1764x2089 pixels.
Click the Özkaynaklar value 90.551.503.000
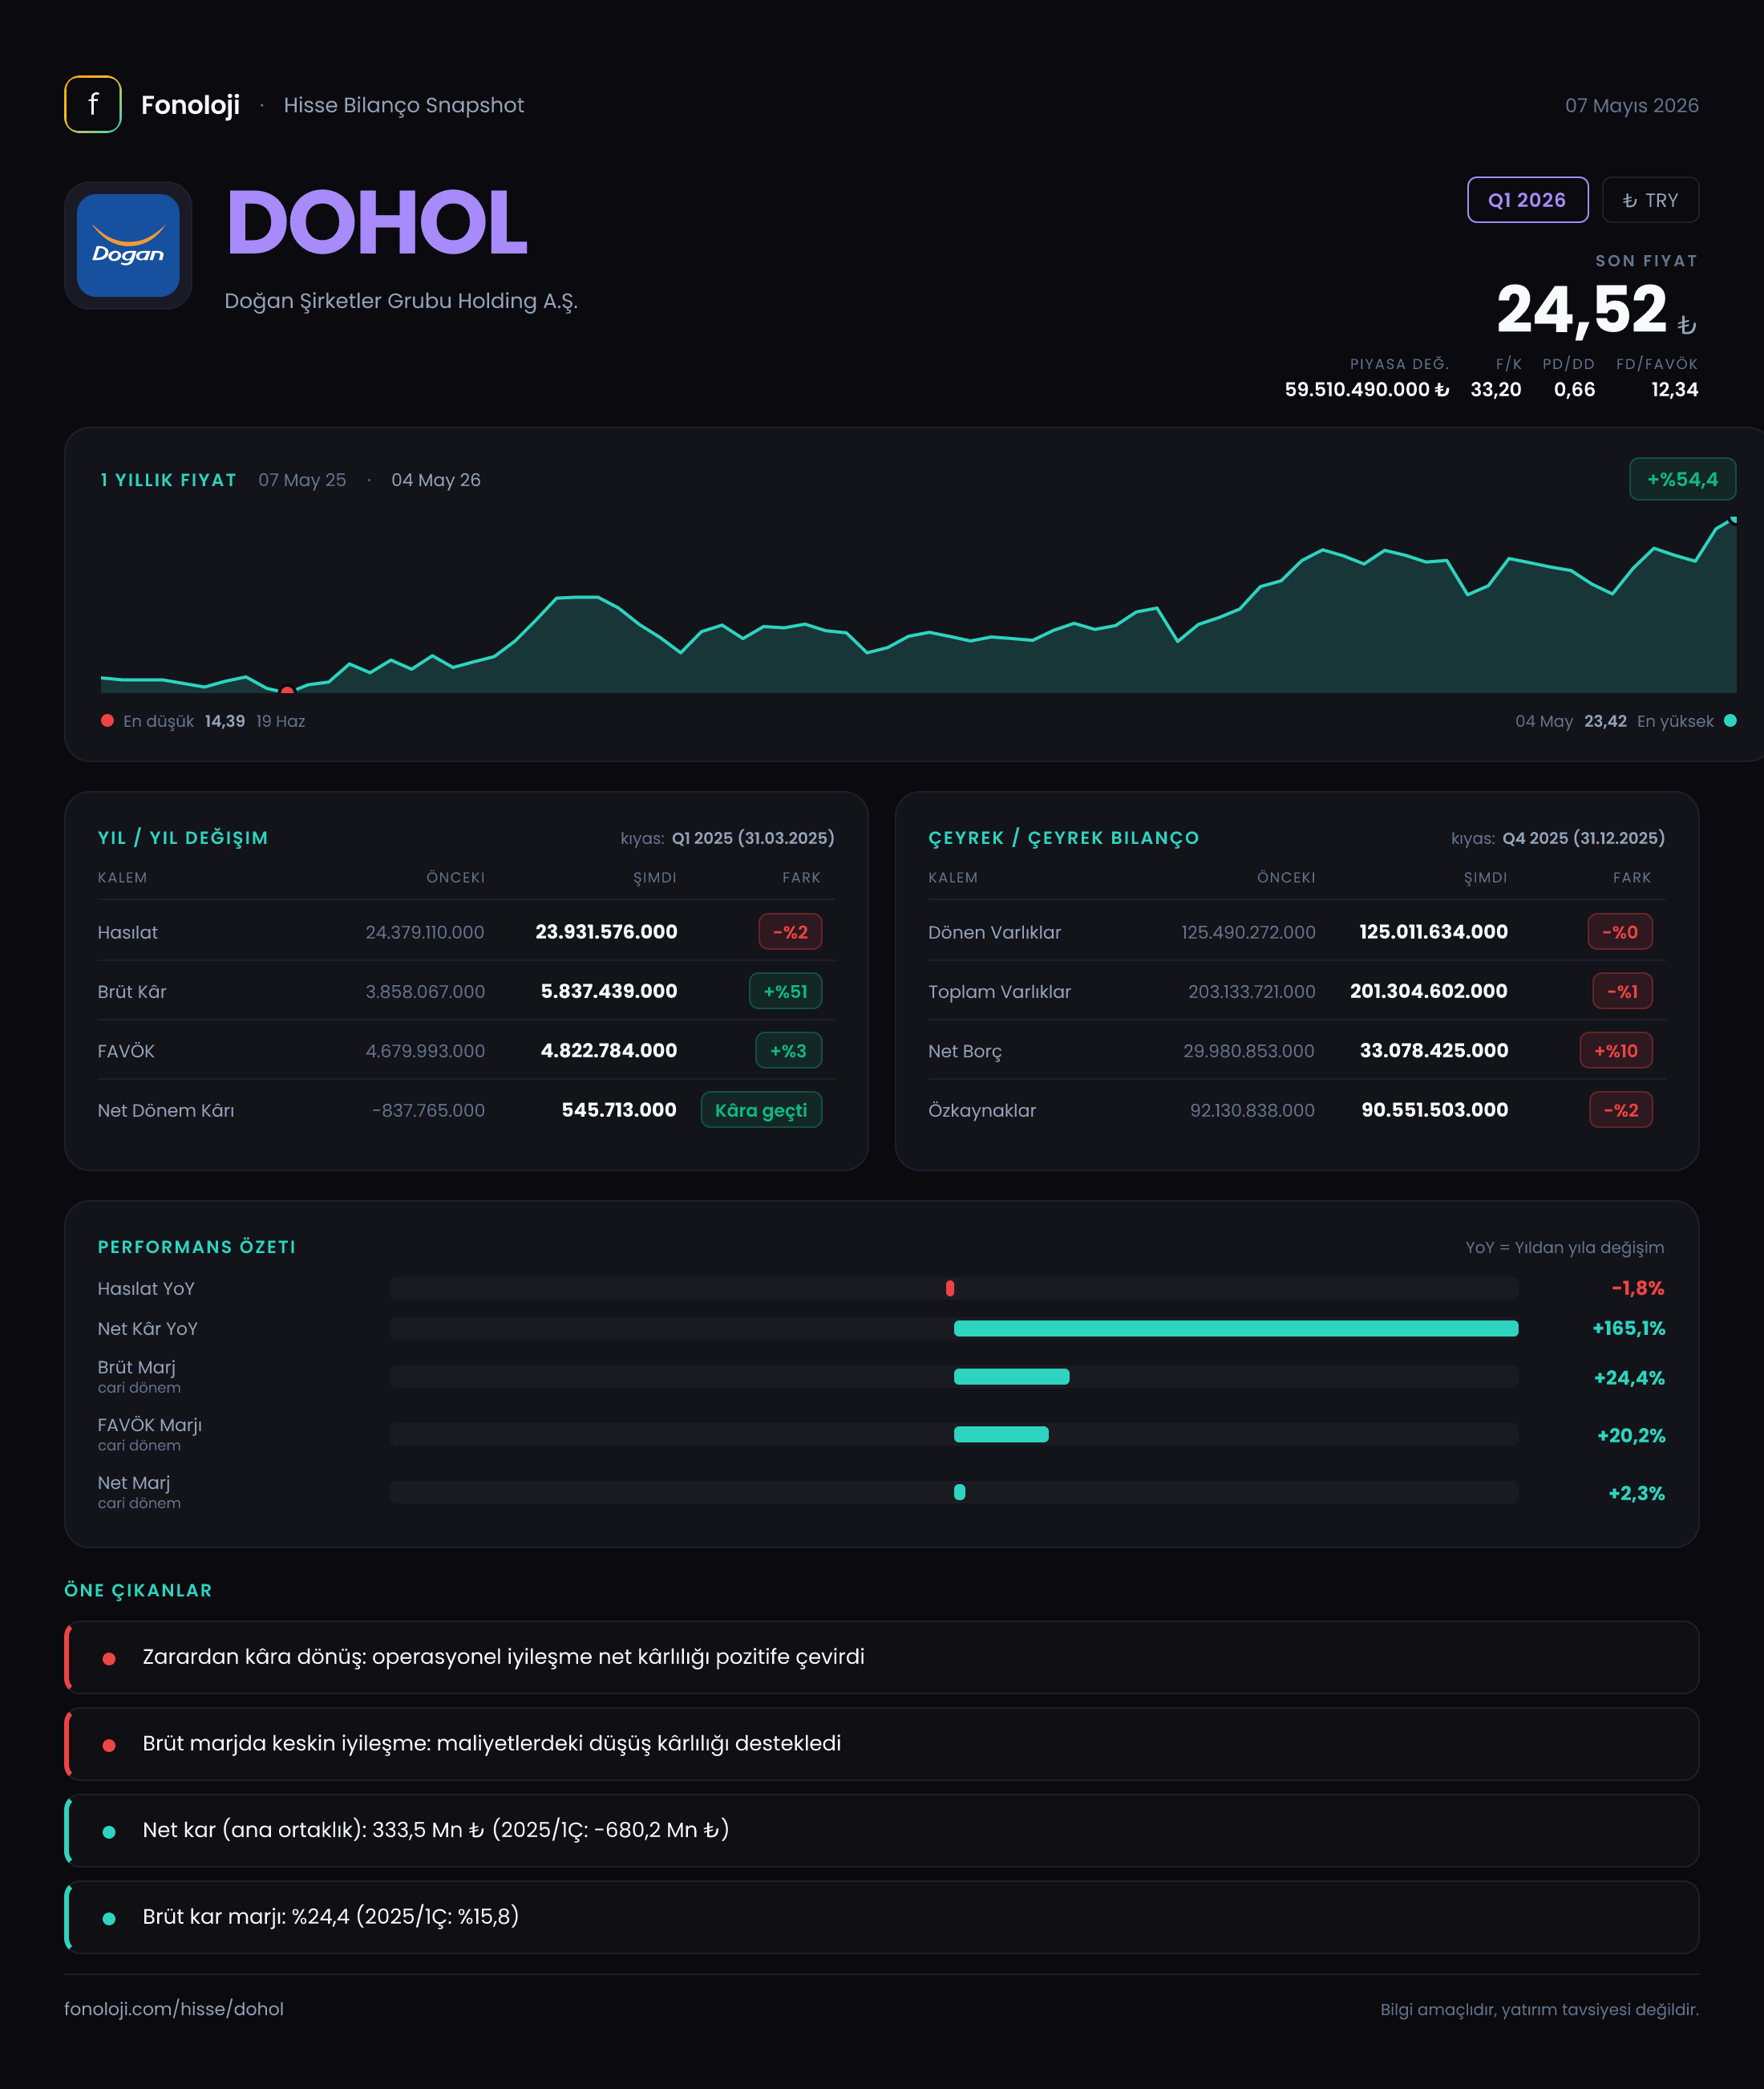[x=1435, y=1109]
